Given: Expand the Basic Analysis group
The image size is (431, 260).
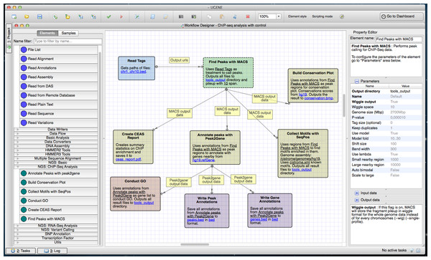Looking at the screenshot, I should point(56,138).
